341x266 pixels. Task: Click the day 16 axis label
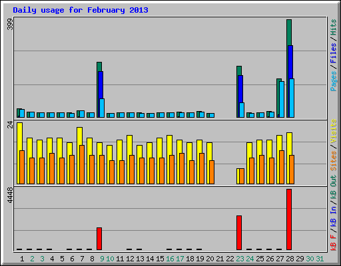(170, 259)
